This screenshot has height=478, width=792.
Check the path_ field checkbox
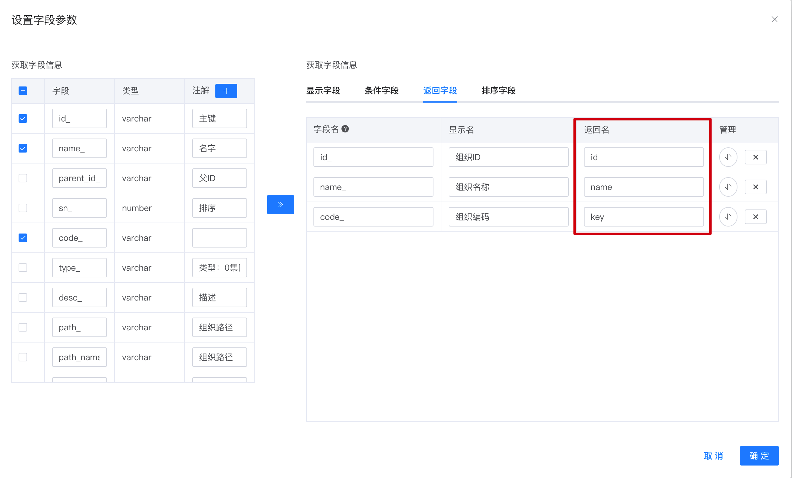click(23, 328)
